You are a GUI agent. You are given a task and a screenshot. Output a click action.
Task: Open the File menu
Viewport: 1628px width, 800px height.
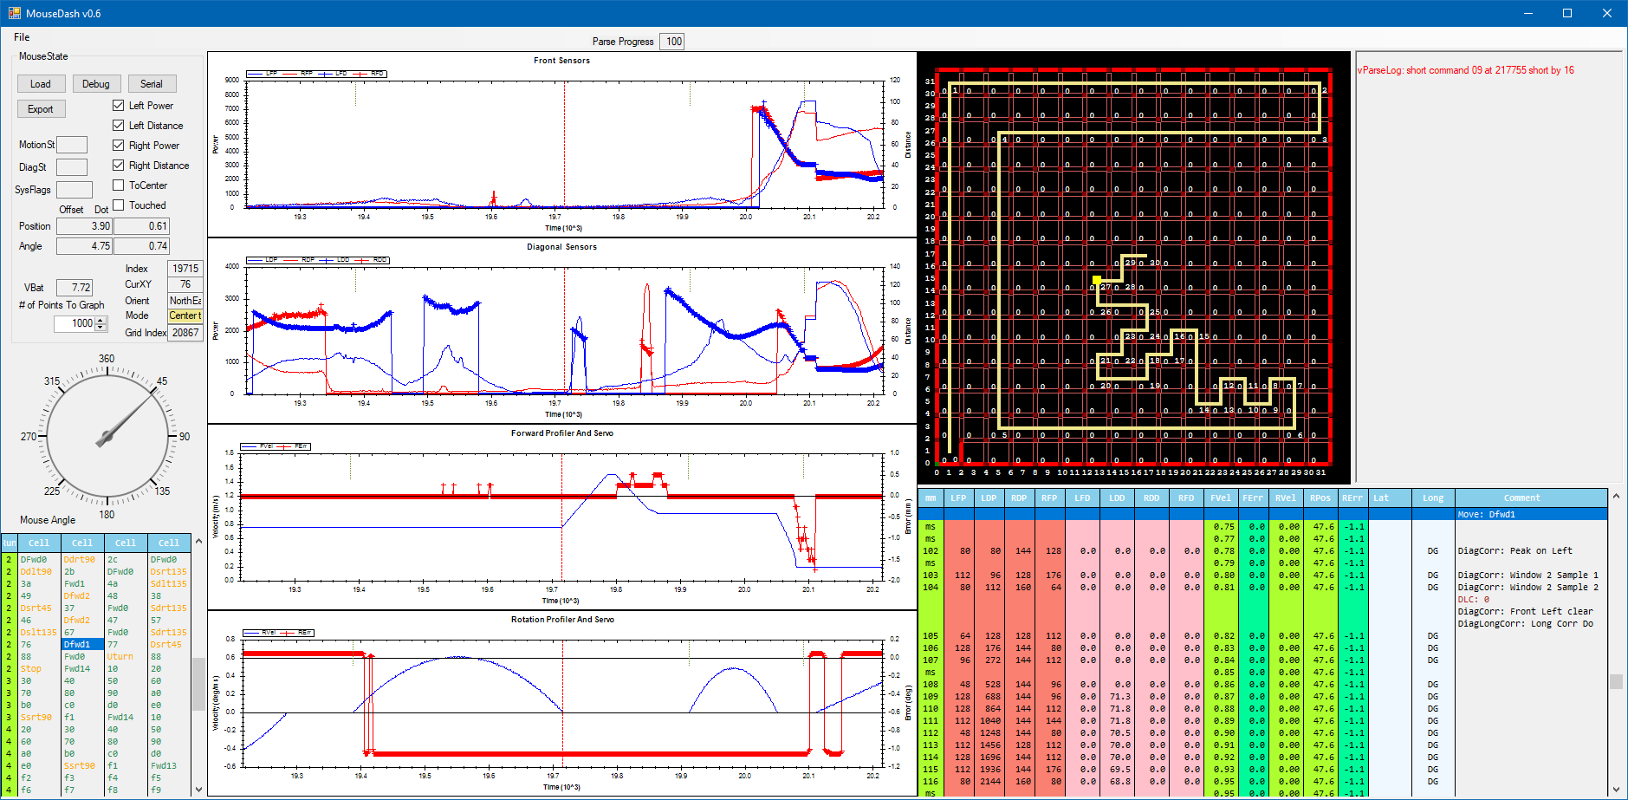click(x=22, y=37)
